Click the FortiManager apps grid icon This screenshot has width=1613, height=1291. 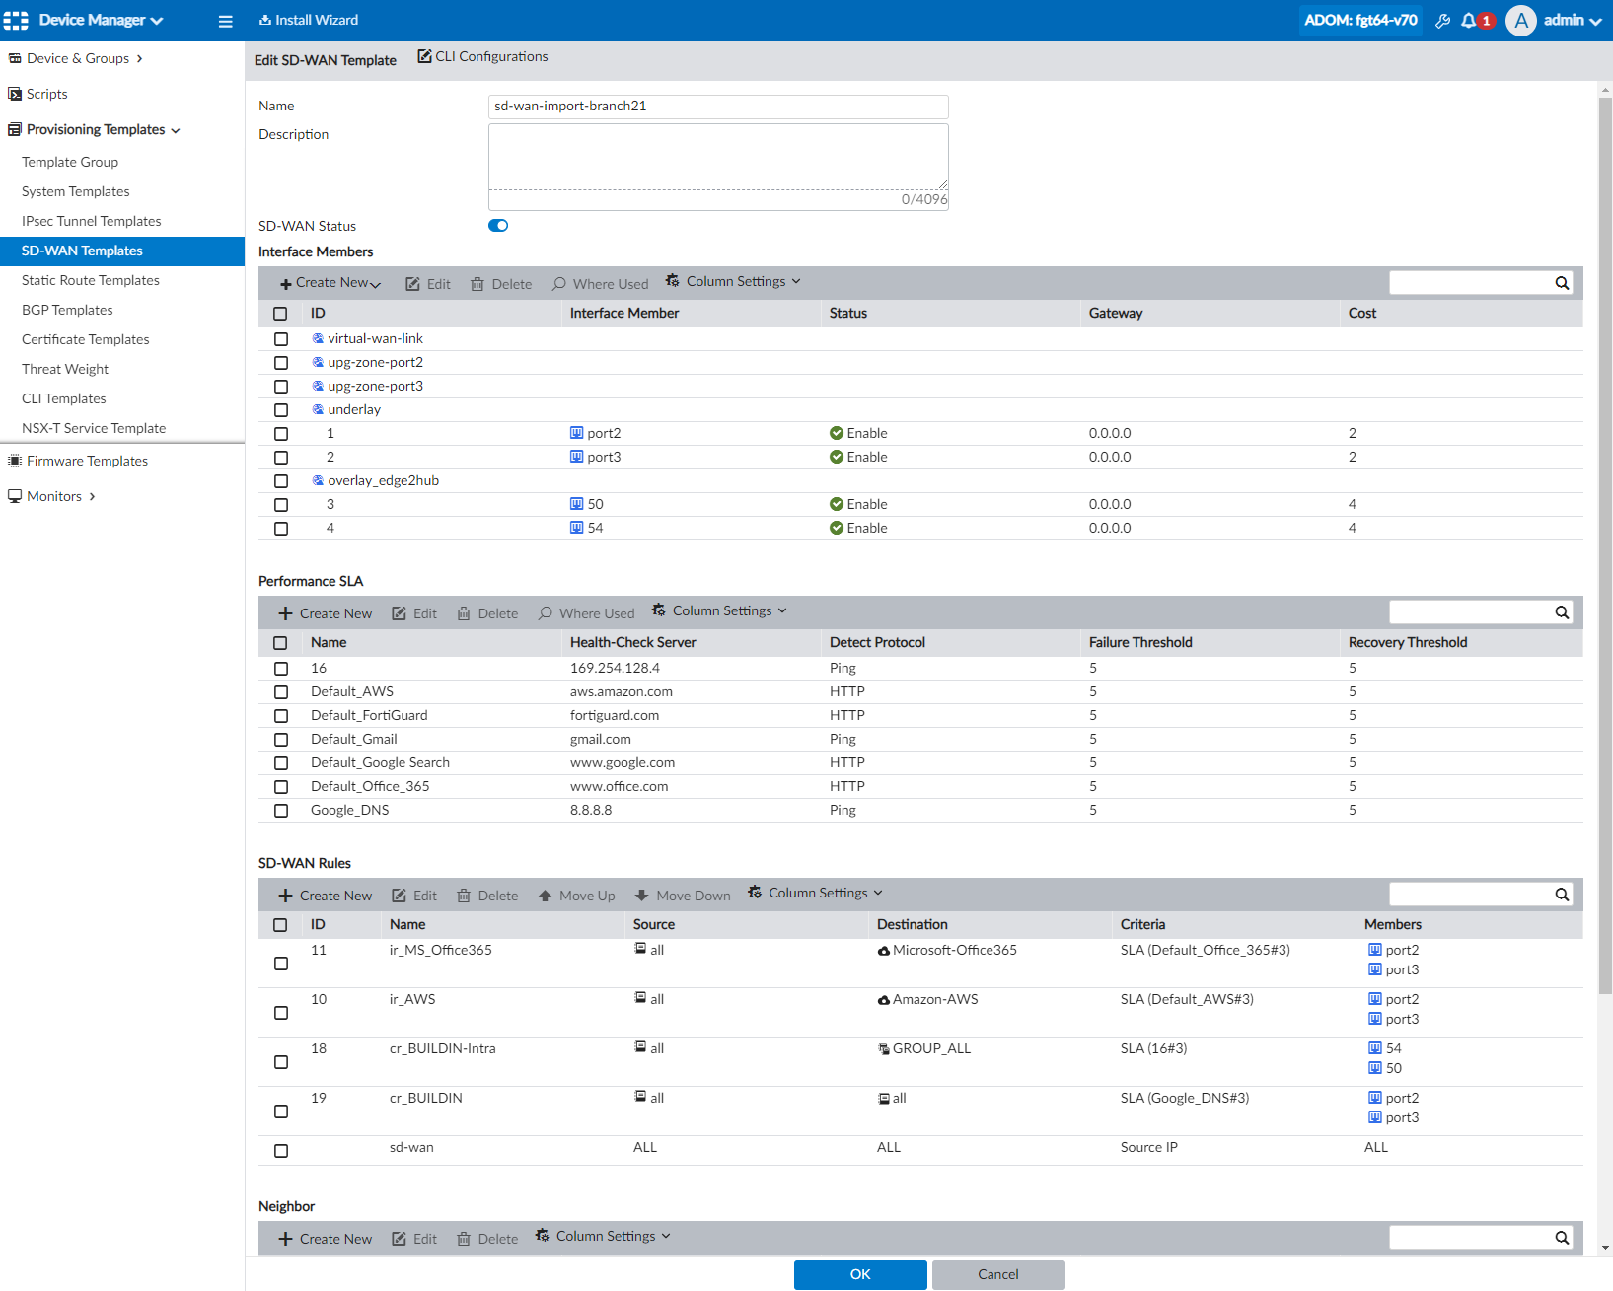click(x=16, y=20)
